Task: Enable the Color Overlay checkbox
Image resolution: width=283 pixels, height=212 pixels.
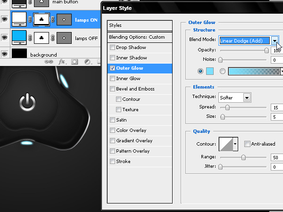Action: (x=112, y=130)
